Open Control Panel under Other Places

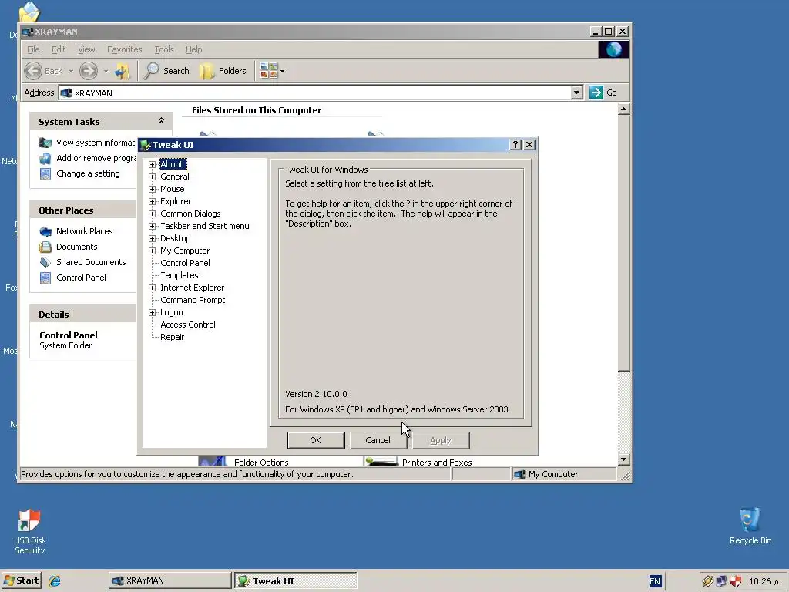(73, 277)
